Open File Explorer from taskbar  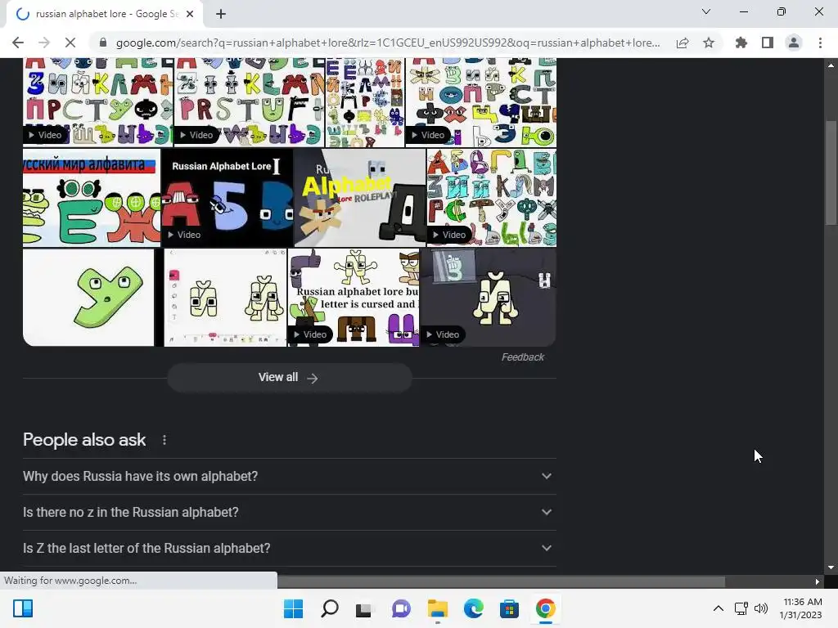(437, 608)
